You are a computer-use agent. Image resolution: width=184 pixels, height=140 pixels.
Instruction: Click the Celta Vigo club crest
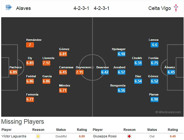pos(176,8)
